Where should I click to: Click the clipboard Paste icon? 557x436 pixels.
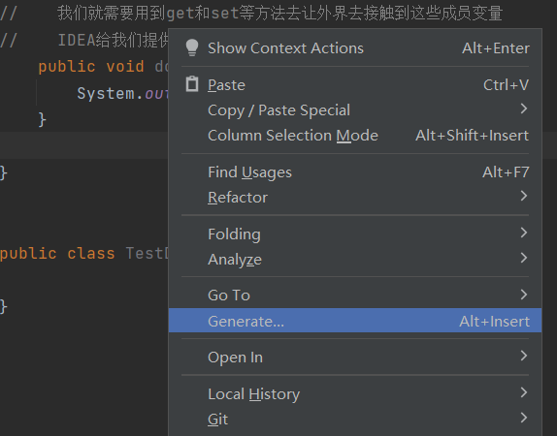pos(192,84)
